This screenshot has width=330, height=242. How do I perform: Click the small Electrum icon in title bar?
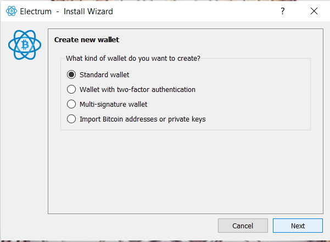12,11
